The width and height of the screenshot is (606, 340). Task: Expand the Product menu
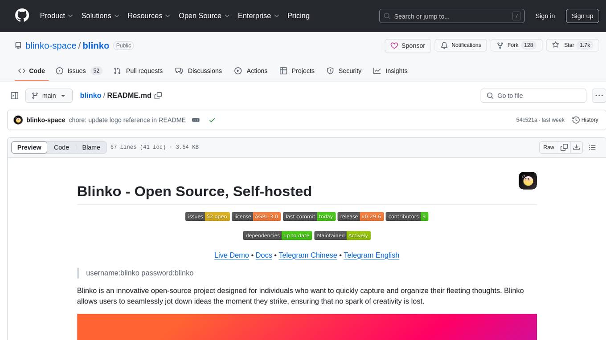57,16
